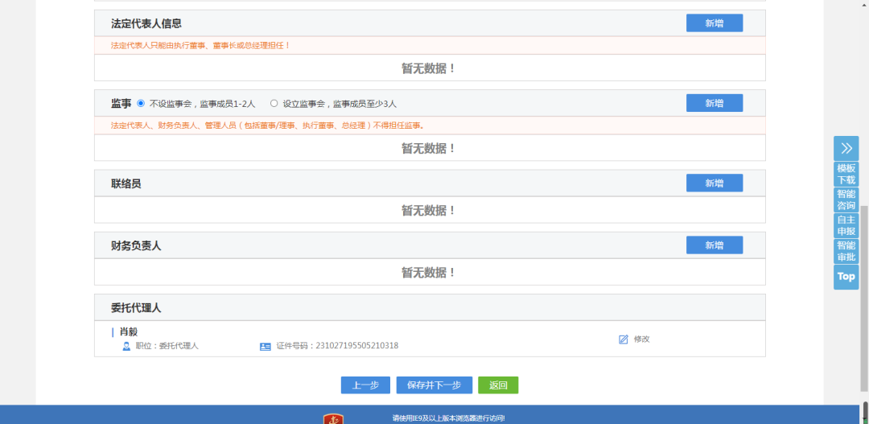Click the 请使用IE9及以上版本浏览器 footer text
Screen dimensions: 869x424
[x=448, y=418]
